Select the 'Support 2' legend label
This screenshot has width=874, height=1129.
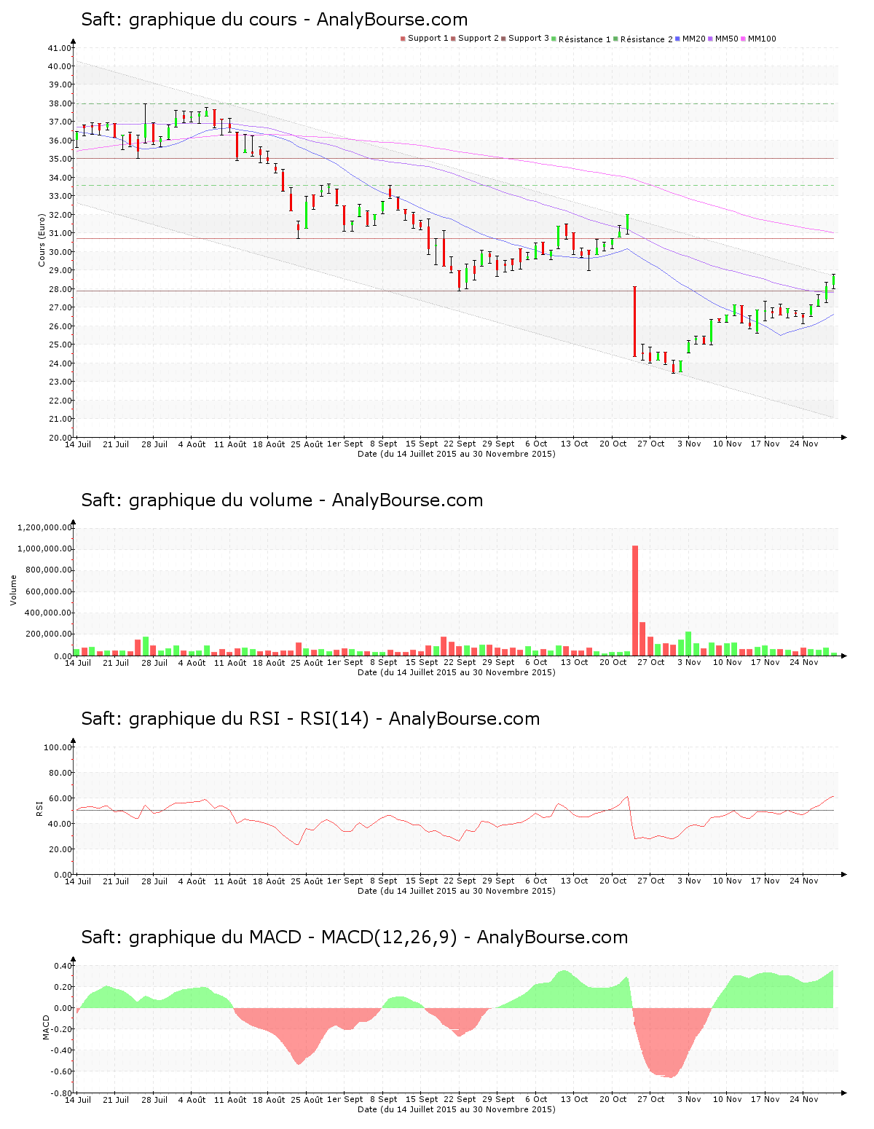click(x=479, y=39)
